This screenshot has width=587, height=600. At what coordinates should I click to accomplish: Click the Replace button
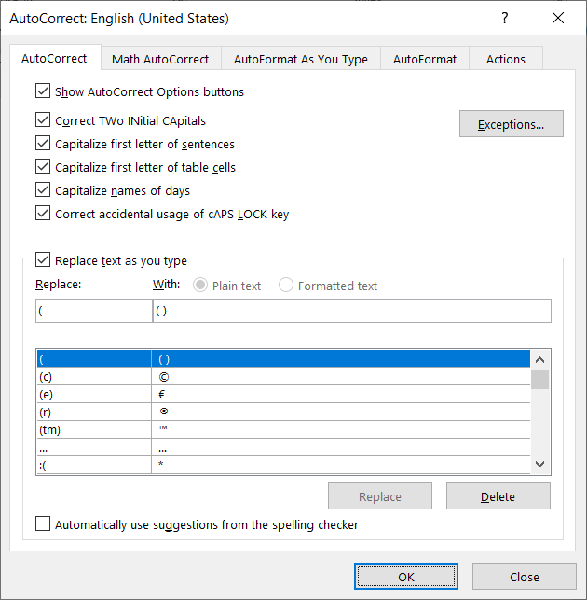pos(380,496)
